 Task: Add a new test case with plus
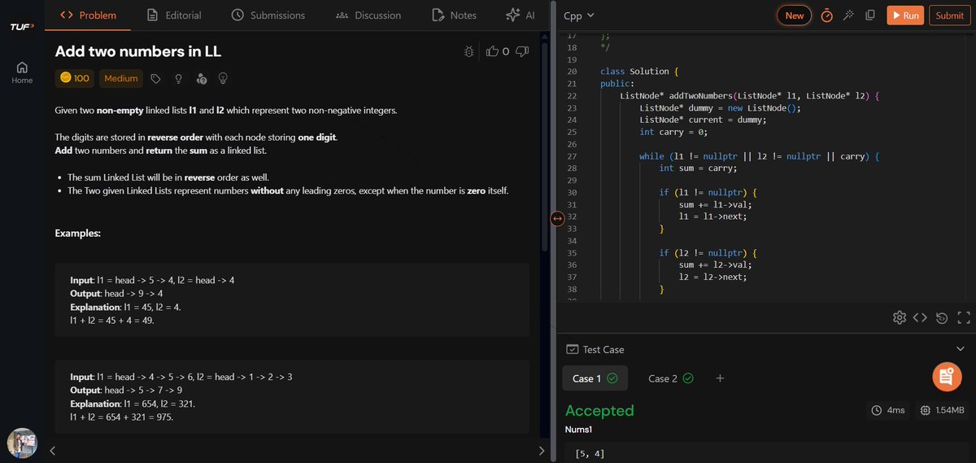(x=720, y=378)
